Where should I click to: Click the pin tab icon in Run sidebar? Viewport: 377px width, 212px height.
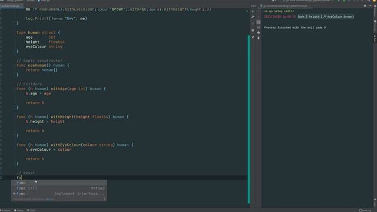tap(253, 37)
